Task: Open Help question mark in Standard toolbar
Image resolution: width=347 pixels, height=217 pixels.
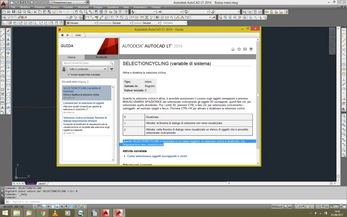Action: (126, 12)
